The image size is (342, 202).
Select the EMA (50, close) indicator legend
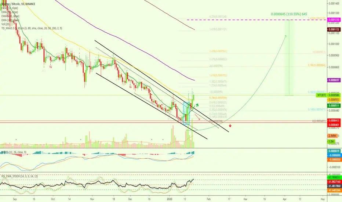point(10,12)
